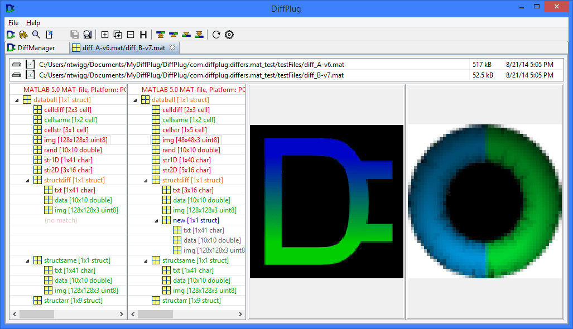Click the magnifying glass search icon

(36, 35)
